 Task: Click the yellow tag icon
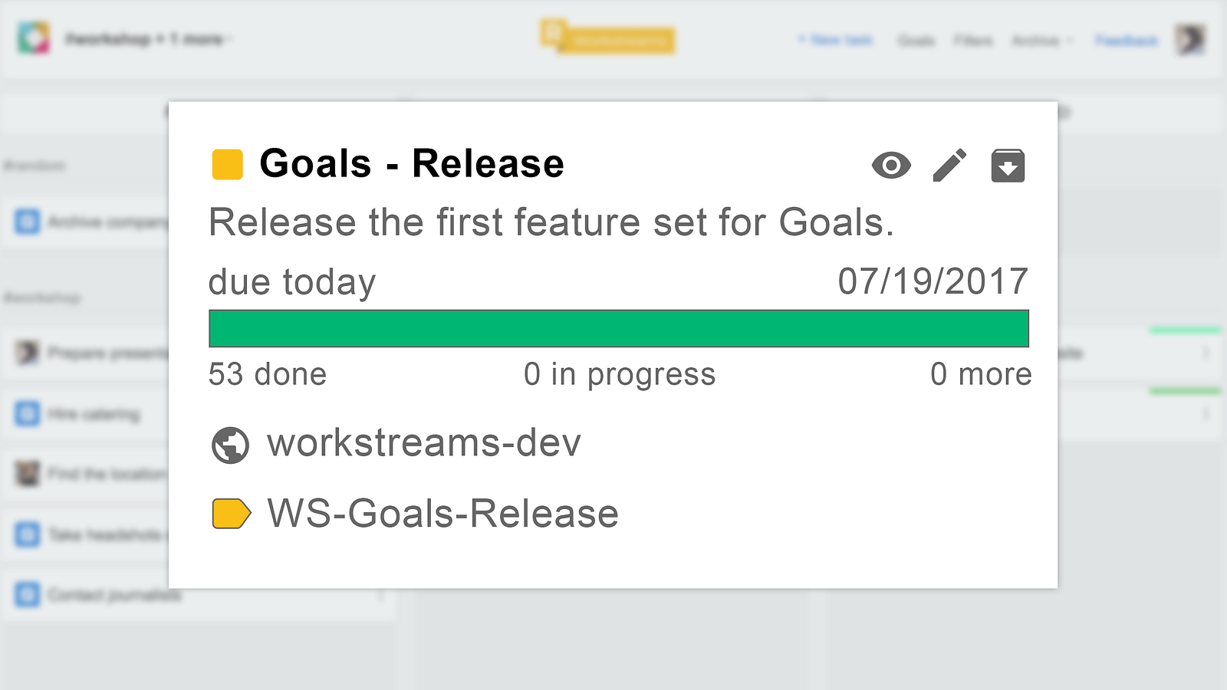(x=231, y=514)
